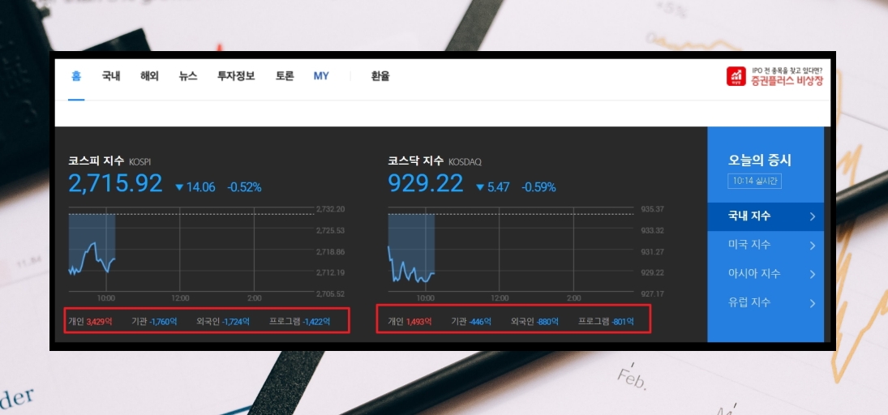Click KOSPI 외국인 -1,724억 value
Image resolution: width=888 pixels, height=415 pixels.
tap(236, 322)
